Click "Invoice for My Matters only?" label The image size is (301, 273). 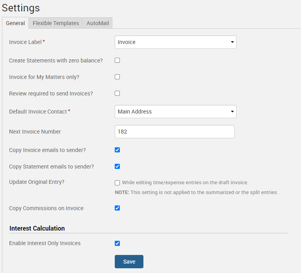click(x=44, y=77)
